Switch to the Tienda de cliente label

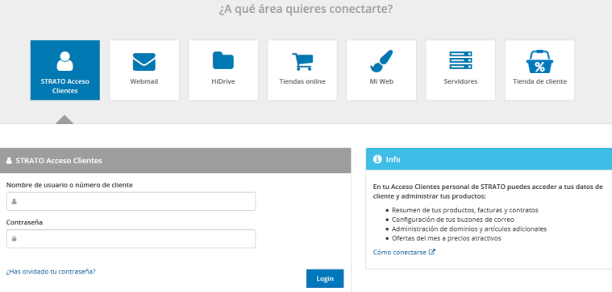tap(539, 82)
